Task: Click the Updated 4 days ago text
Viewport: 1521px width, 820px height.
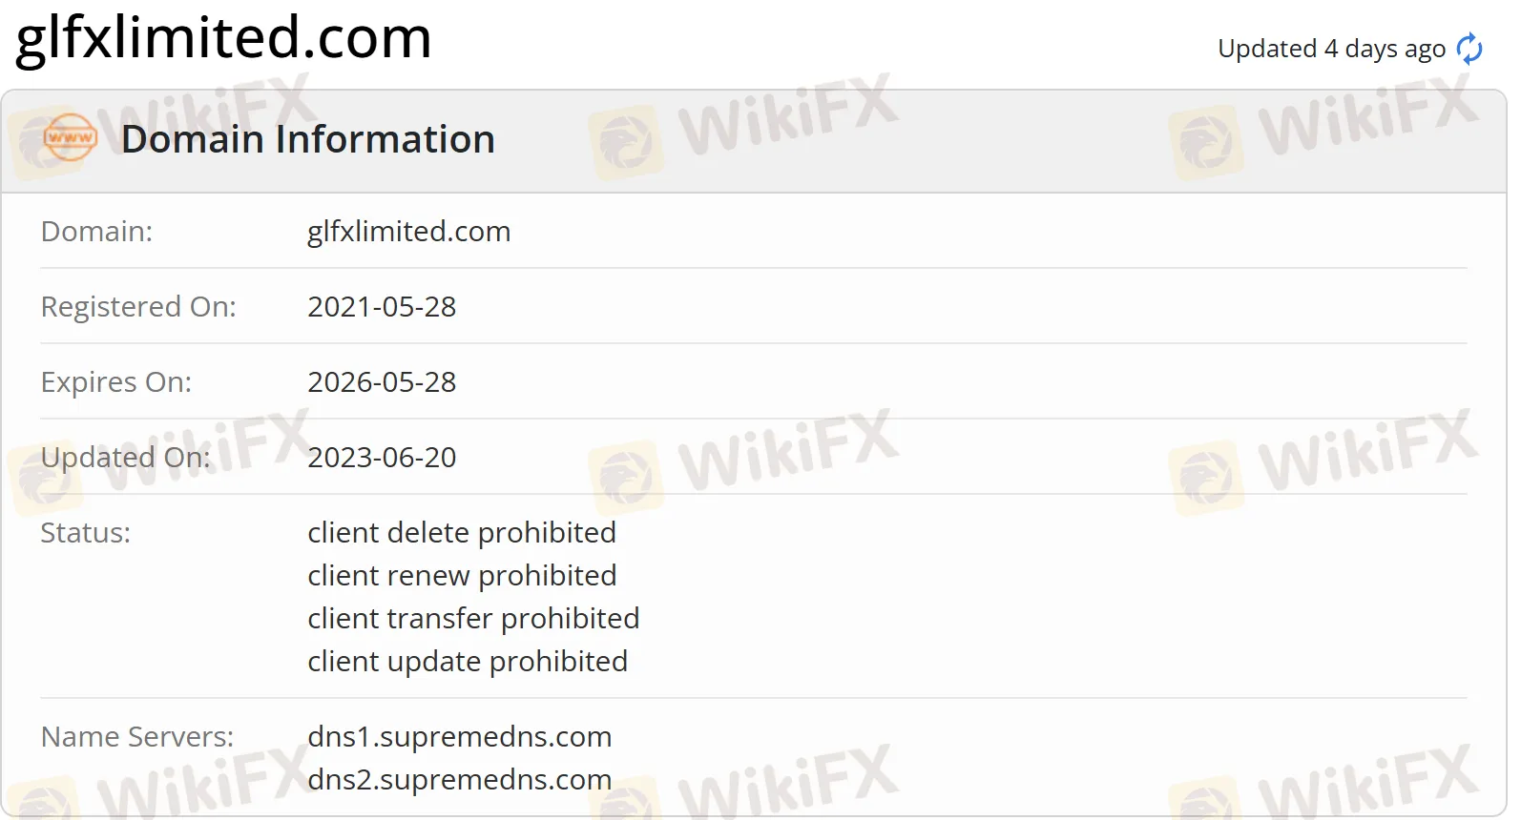Action: tap(1330, 49)
